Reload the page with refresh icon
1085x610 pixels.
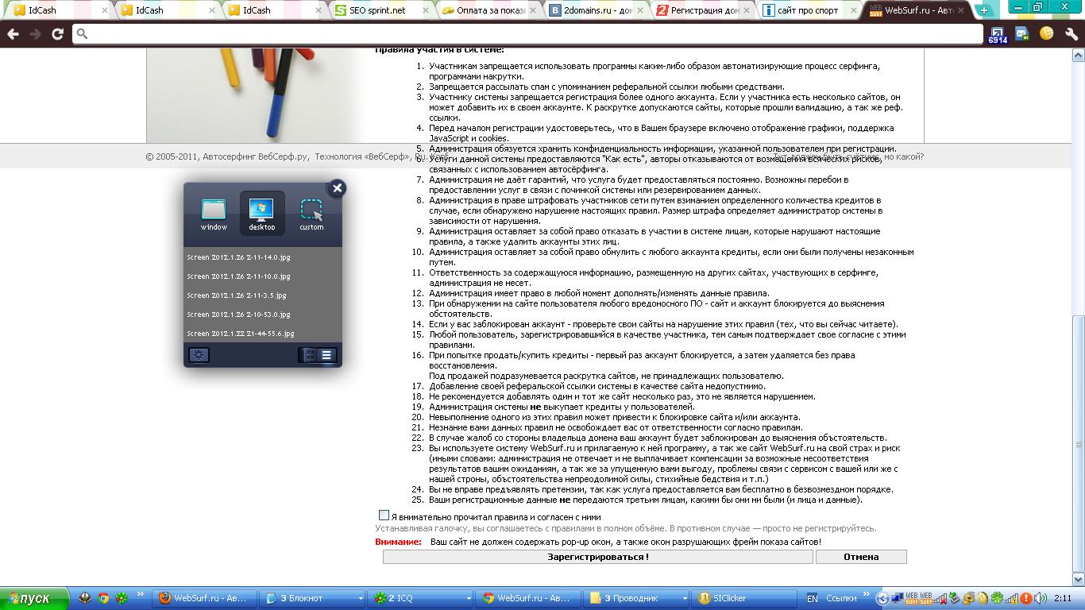[57, 34]
